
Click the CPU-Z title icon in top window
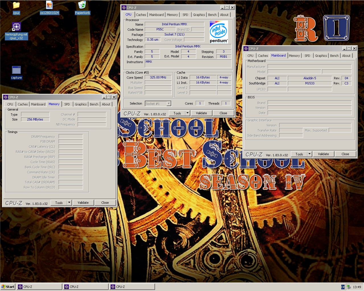pyautogui.click(x=124, y=8)
